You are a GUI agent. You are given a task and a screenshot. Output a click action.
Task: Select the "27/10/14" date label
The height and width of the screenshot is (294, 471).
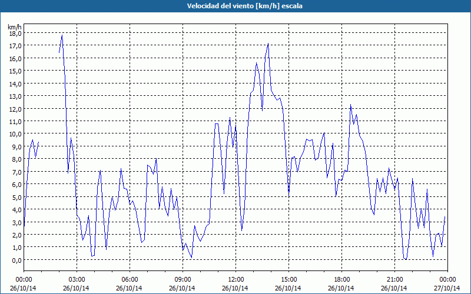click(x=447, y=288)
